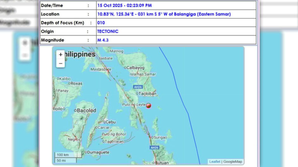Click the Tacloban city dot on map
298x167 pixels.
tap(137, 93)
